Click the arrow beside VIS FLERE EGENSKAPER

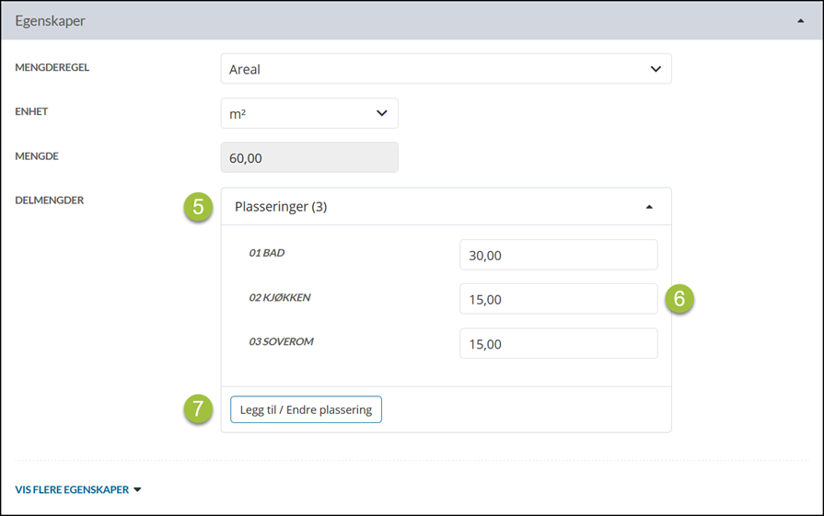[x=138, y=489]
